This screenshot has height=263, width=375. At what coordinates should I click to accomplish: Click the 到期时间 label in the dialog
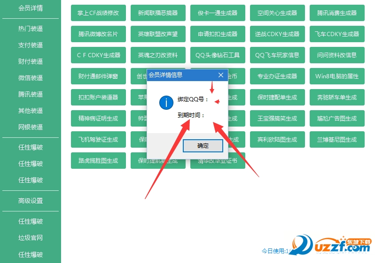tap(191, 115)
